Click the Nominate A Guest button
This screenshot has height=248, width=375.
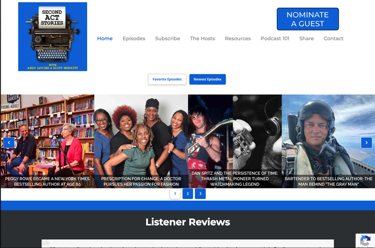(308, 19)
